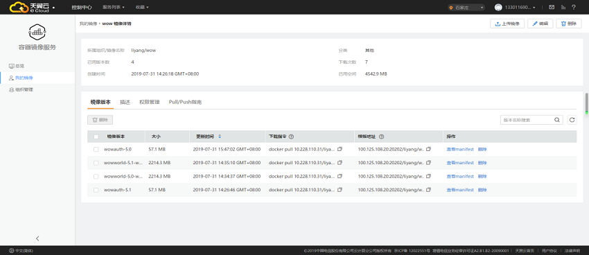Image resolution: width=589 pixels, height=255 pixels.
Task: Click the 编辑 edit button
Action: 540,24
